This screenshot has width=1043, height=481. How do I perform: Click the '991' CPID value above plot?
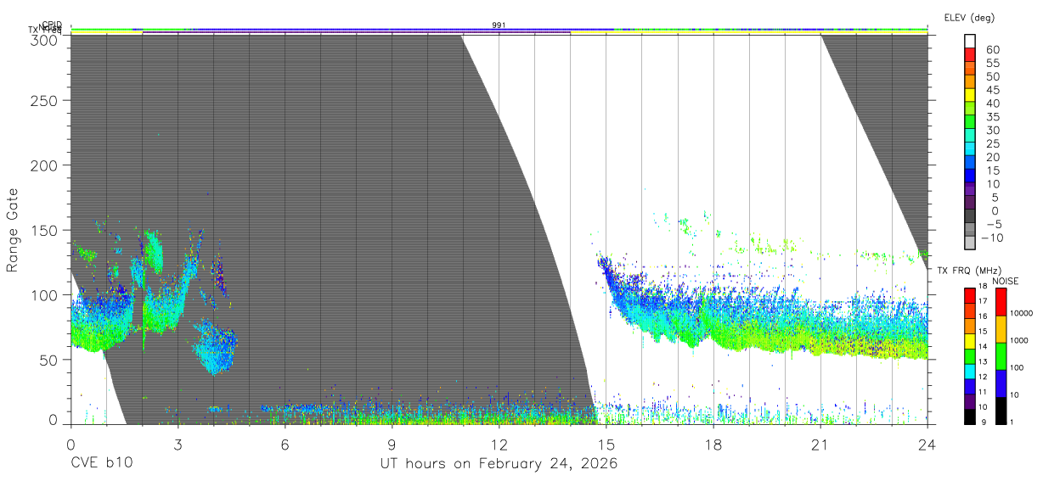point(499,25)
